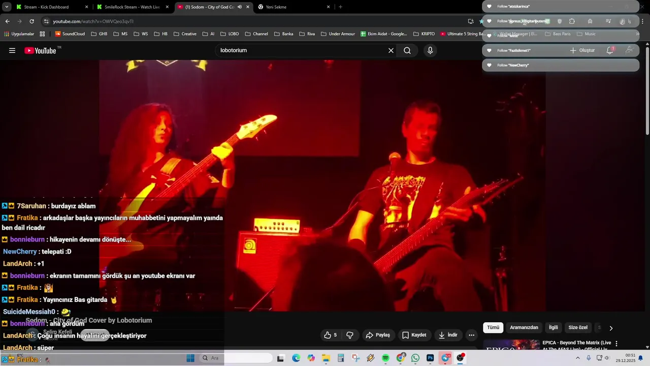Open the YouTube notifications bell
This screenshot has width=650, height=366.
click(610, 50)
